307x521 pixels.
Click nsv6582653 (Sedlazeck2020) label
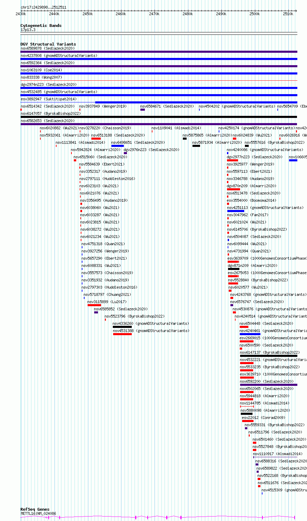click(48, 121)
